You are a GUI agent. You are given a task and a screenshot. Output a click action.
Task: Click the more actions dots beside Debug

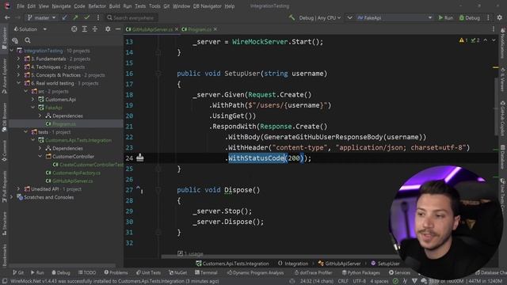488,17
